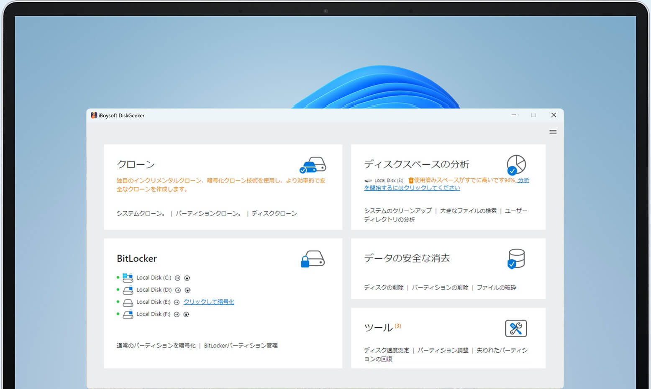Click the Local Disk (E:) drive icon
Viewport: 651px width, 389px height.
click(128, 302)
